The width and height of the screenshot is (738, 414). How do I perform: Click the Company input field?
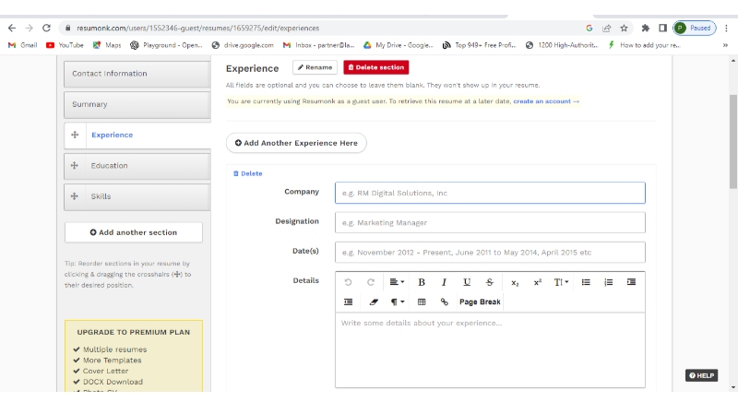pyautogui.click(x=490, y=193)
